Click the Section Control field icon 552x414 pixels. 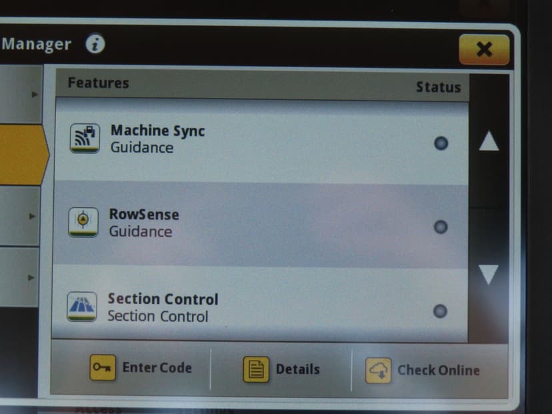tap(82, 307)
